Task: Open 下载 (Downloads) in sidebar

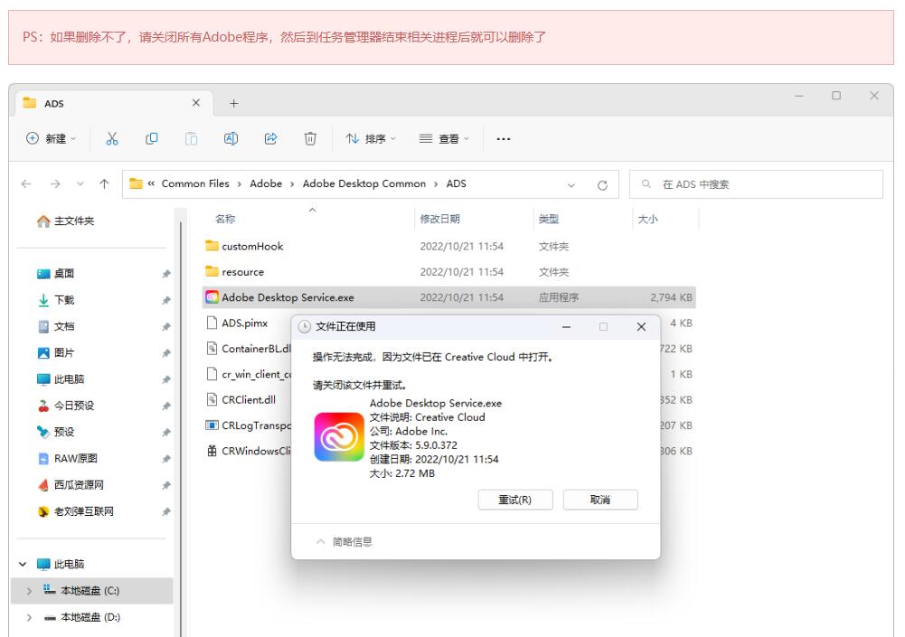Action: [x=63, y=300]
